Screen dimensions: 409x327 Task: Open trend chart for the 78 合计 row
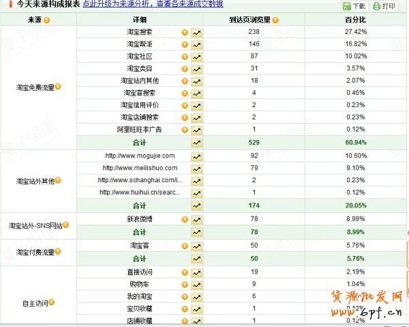click(197, 232)
